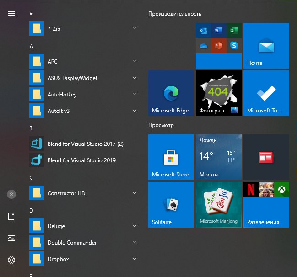Open the Москва weather tile

point(219,157)
